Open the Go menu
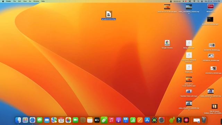 point(30,1)
